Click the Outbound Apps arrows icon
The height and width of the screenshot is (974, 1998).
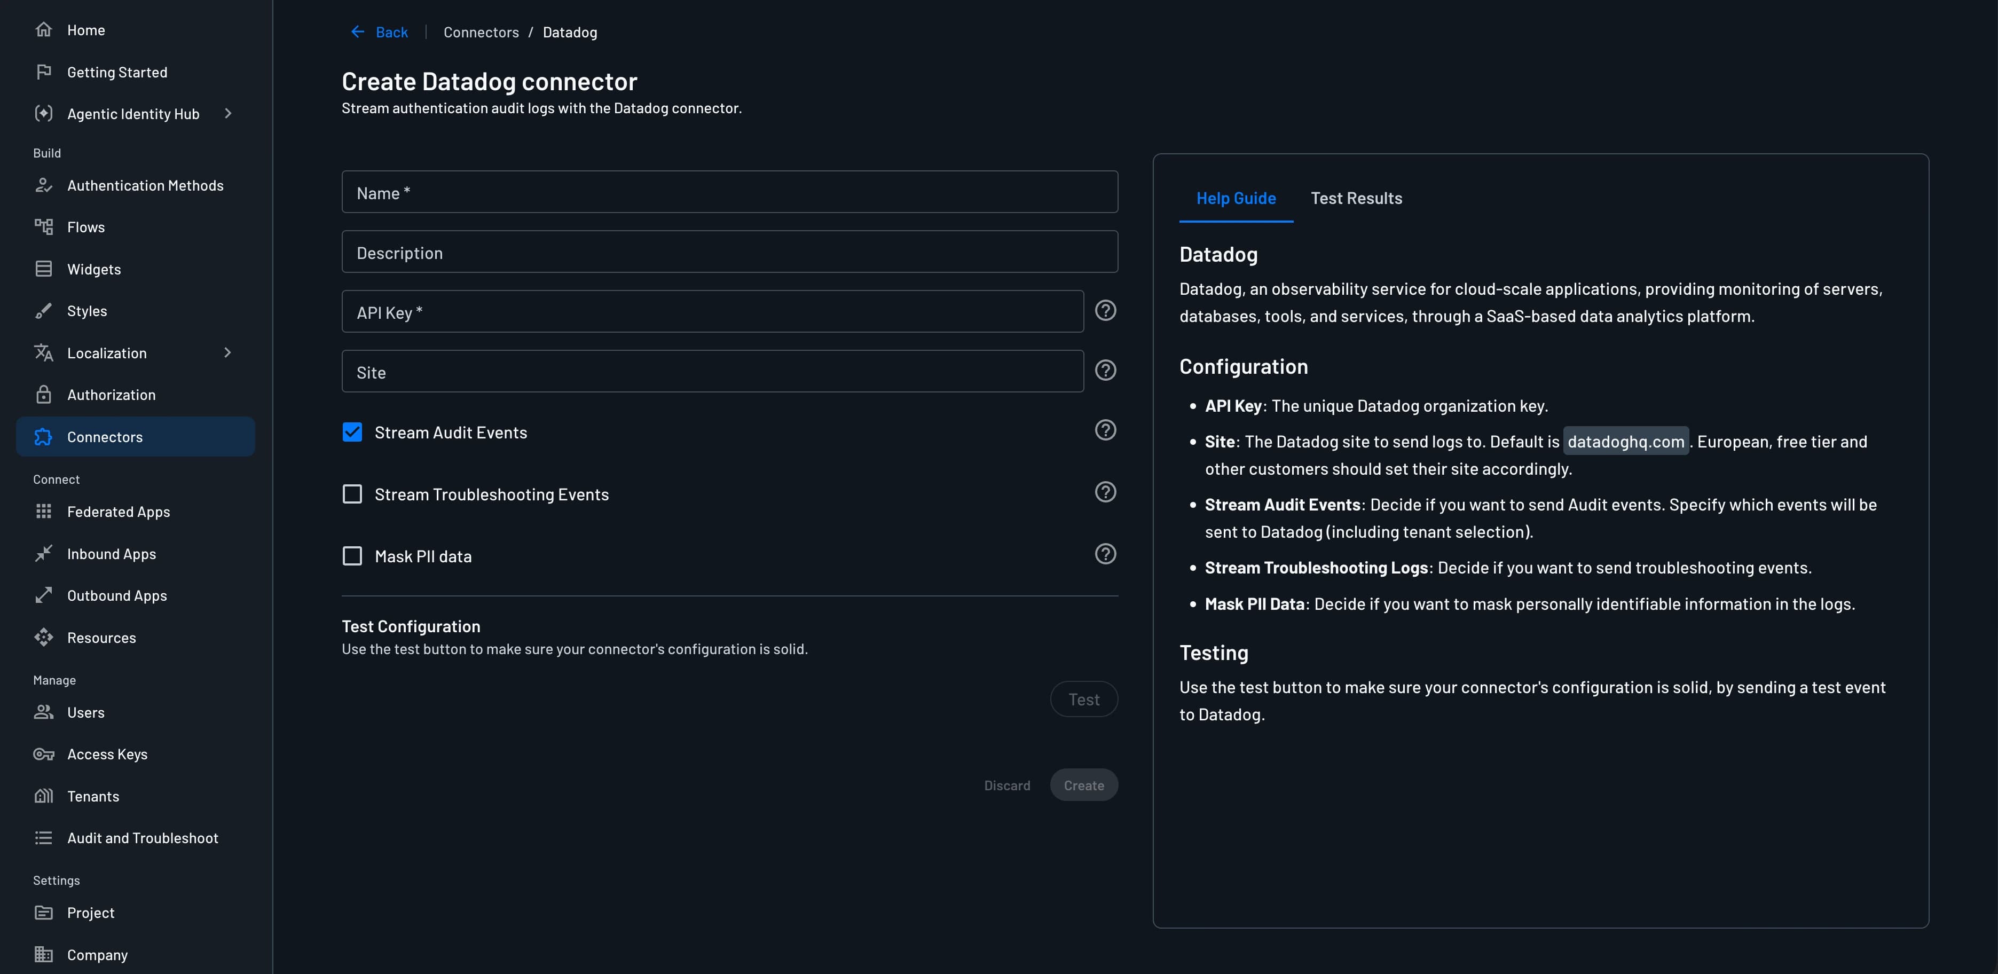point(43,595)
